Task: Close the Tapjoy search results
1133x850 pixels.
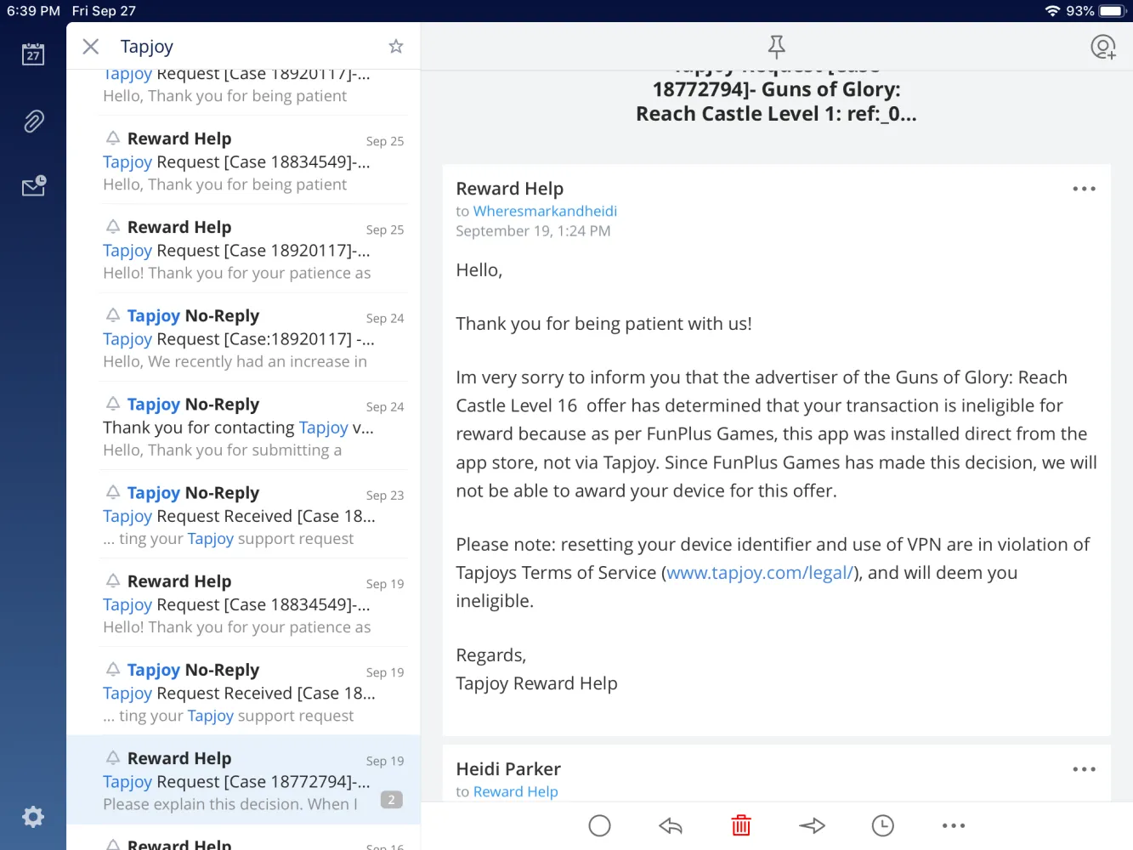Action: (91, 47)
